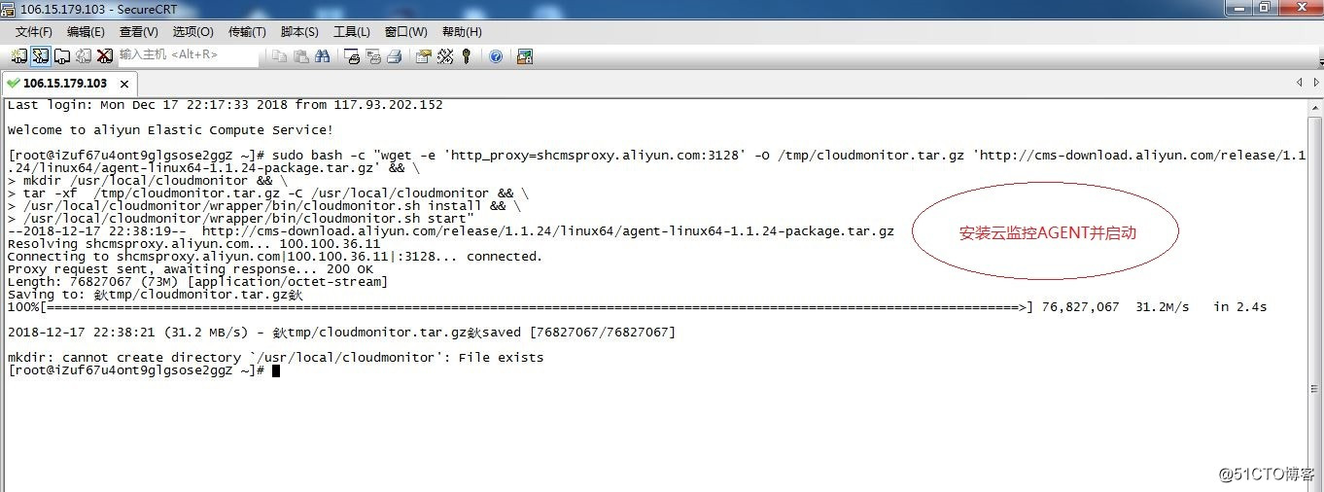Viewport: 1324px width, 492px height.
Task: Click the Connect toolbar icon
Action: (x=19, y=55)
